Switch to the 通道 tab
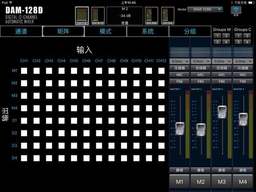Screen dimensions: 256x192 coord(21,31)
